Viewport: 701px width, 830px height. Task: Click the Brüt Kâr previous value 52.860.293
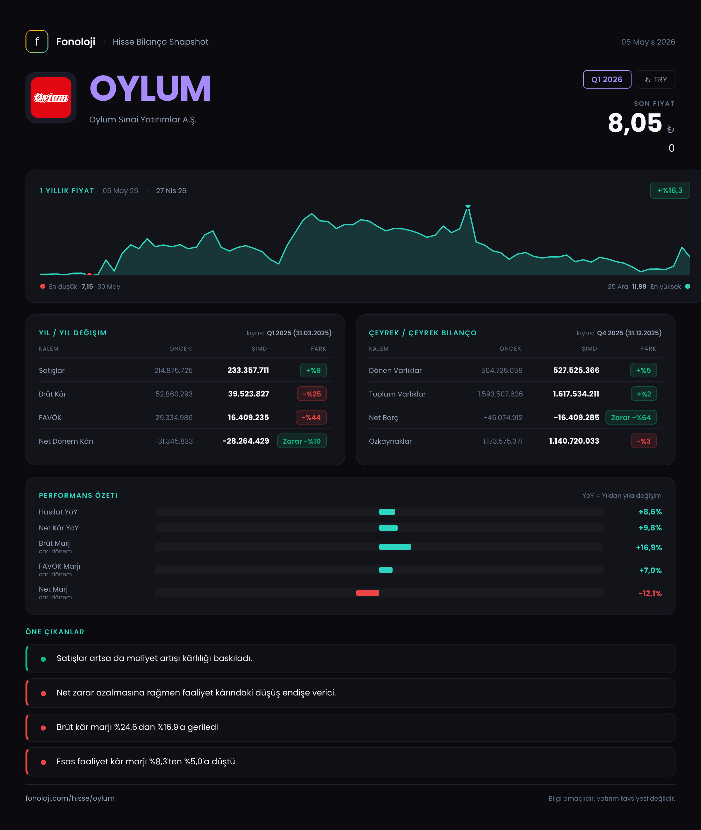[x=174, y=394]
